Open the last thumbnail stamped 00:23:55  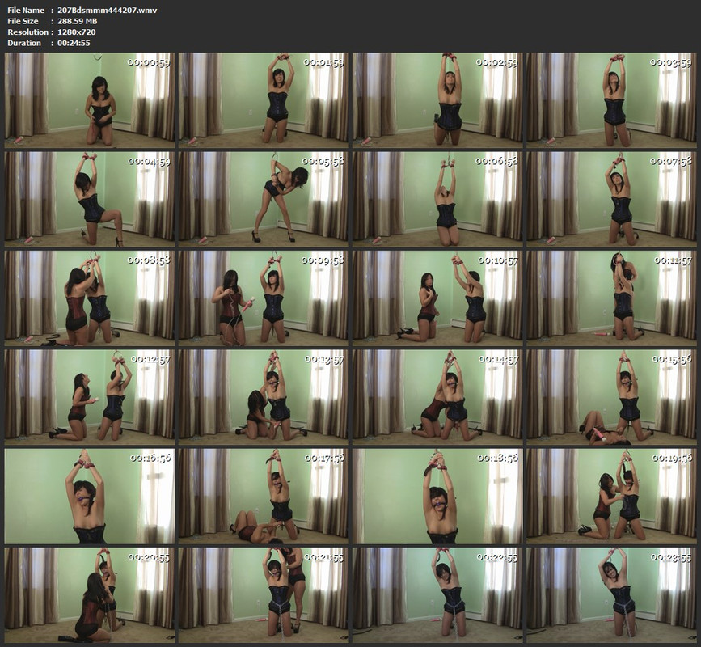coord(611,595)
